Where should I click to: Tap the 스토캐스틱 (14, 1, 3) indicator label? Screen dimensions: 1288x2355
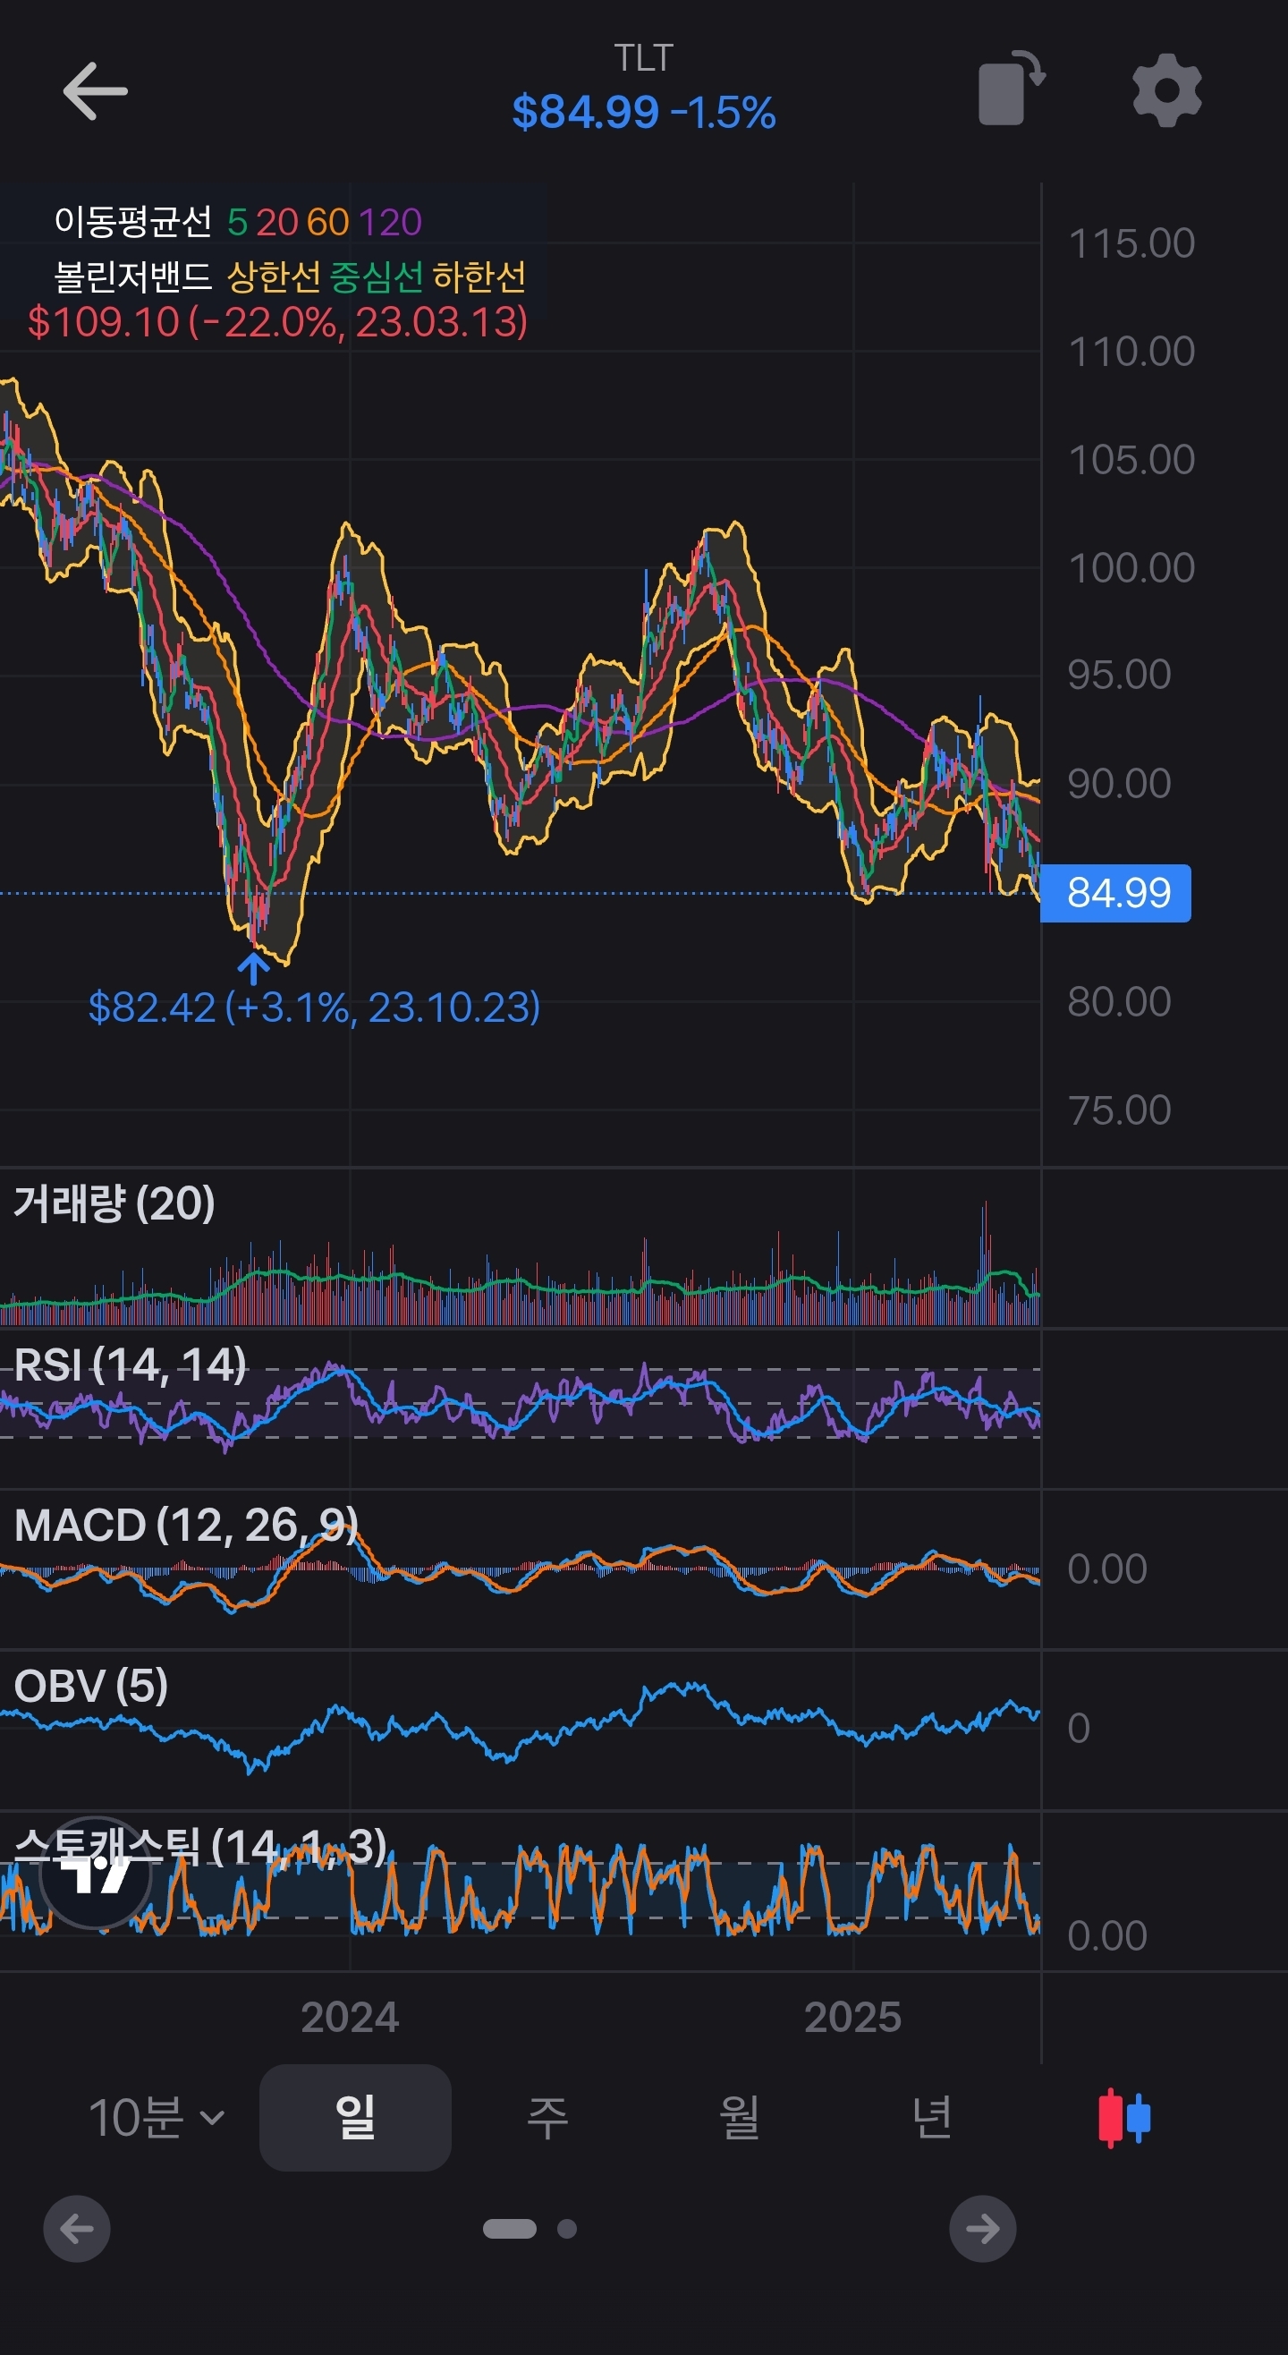[x=200, y=1848]
